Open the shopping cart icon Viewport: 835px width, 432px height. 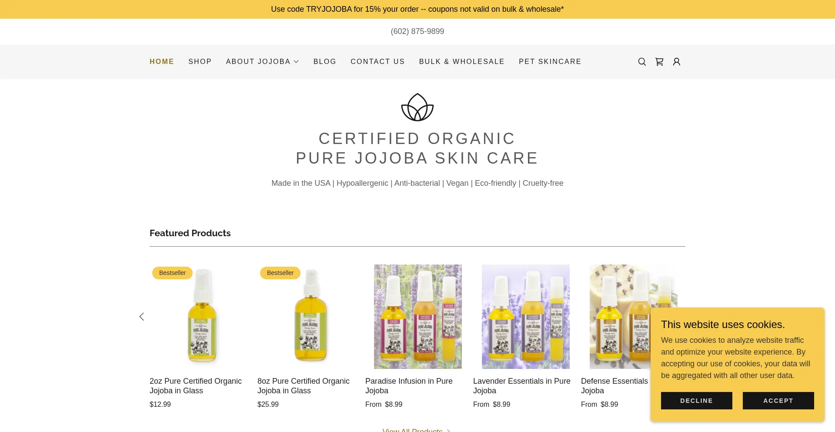coord(659,62)
